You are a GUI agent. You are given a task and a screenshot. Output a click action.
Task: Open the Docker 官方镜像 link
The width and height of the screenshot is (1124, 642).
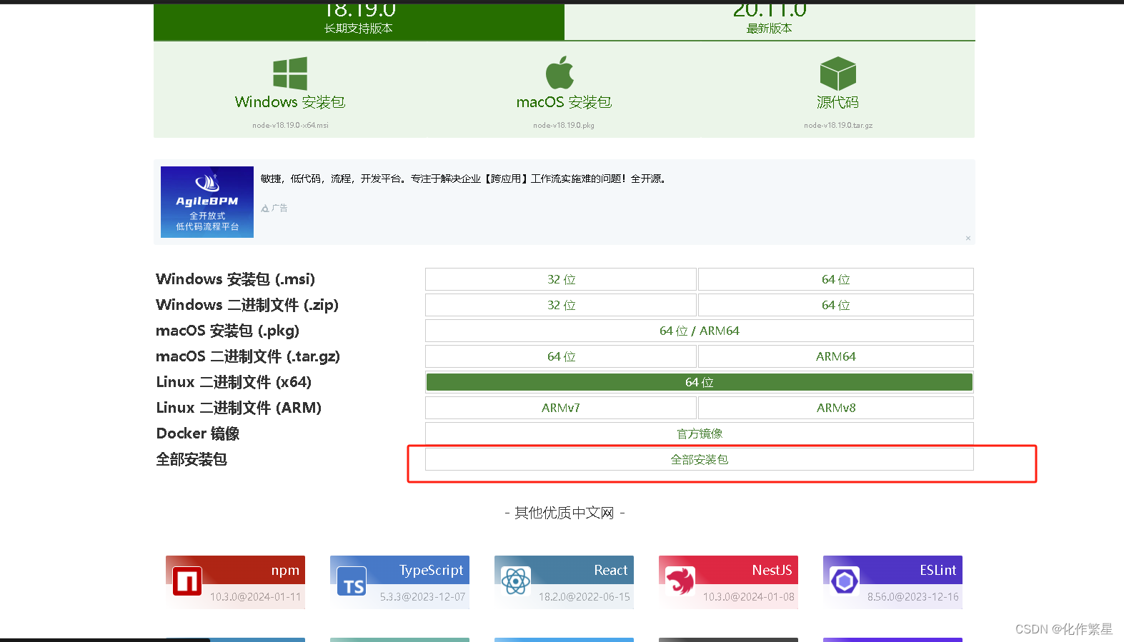pyautogui.click(x=700, y=433)
